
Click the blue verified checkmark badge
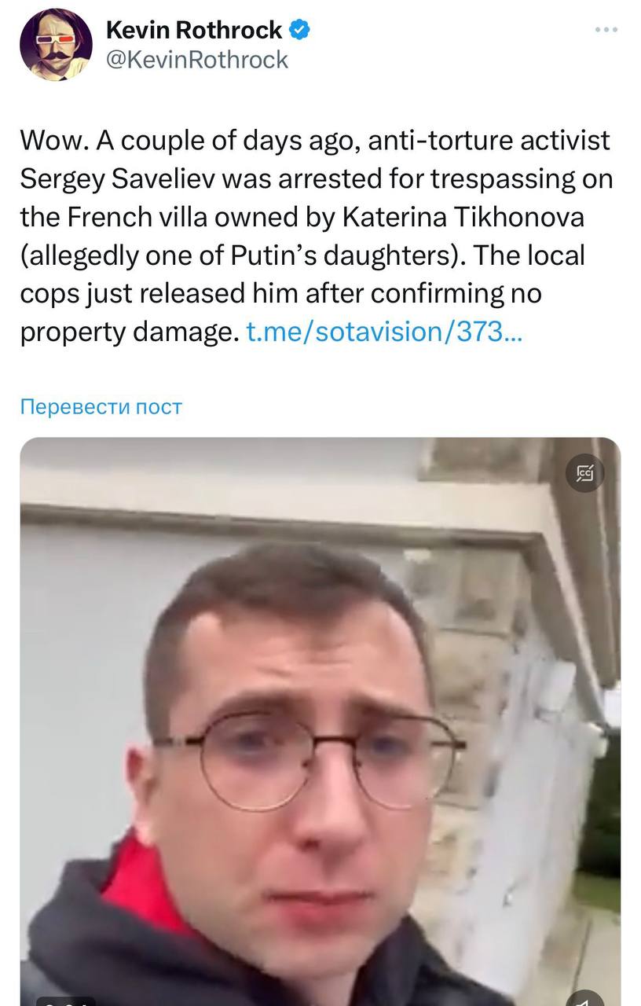coord(300,31)
